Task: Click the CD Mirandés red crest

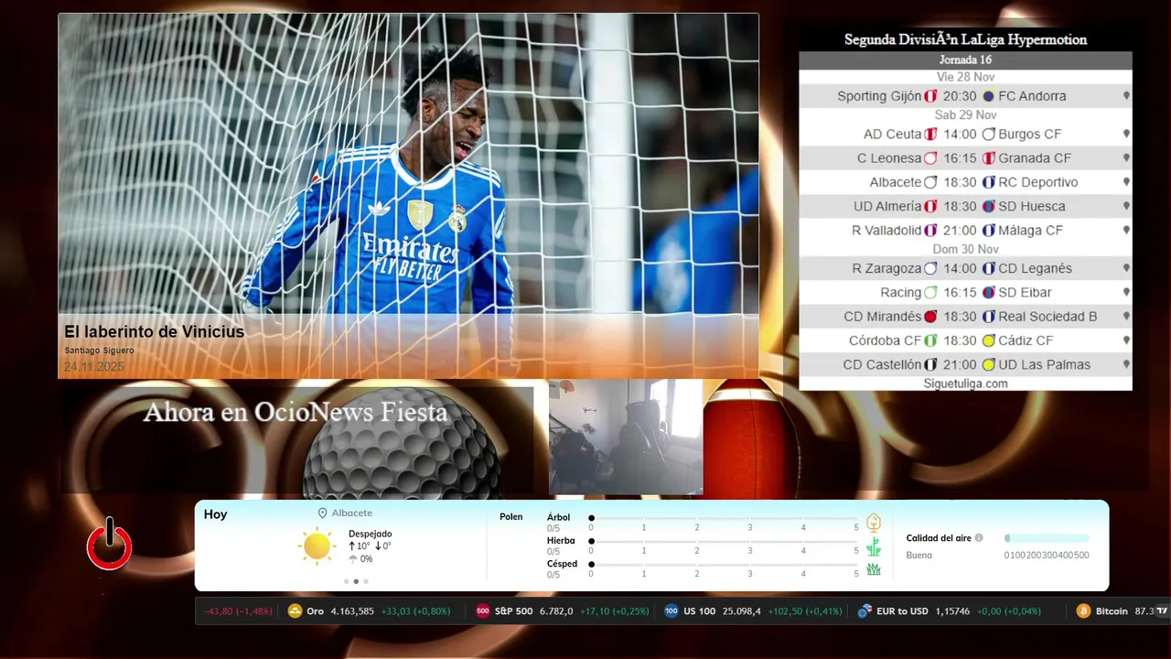Action: [x=930, y=317]
